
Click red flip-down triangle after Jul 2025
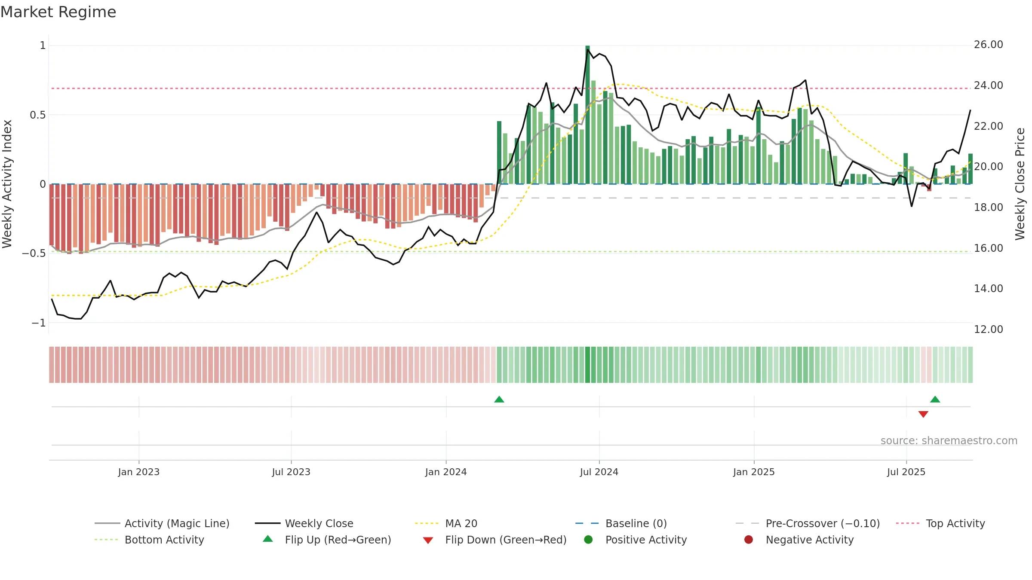coord(923,414)
